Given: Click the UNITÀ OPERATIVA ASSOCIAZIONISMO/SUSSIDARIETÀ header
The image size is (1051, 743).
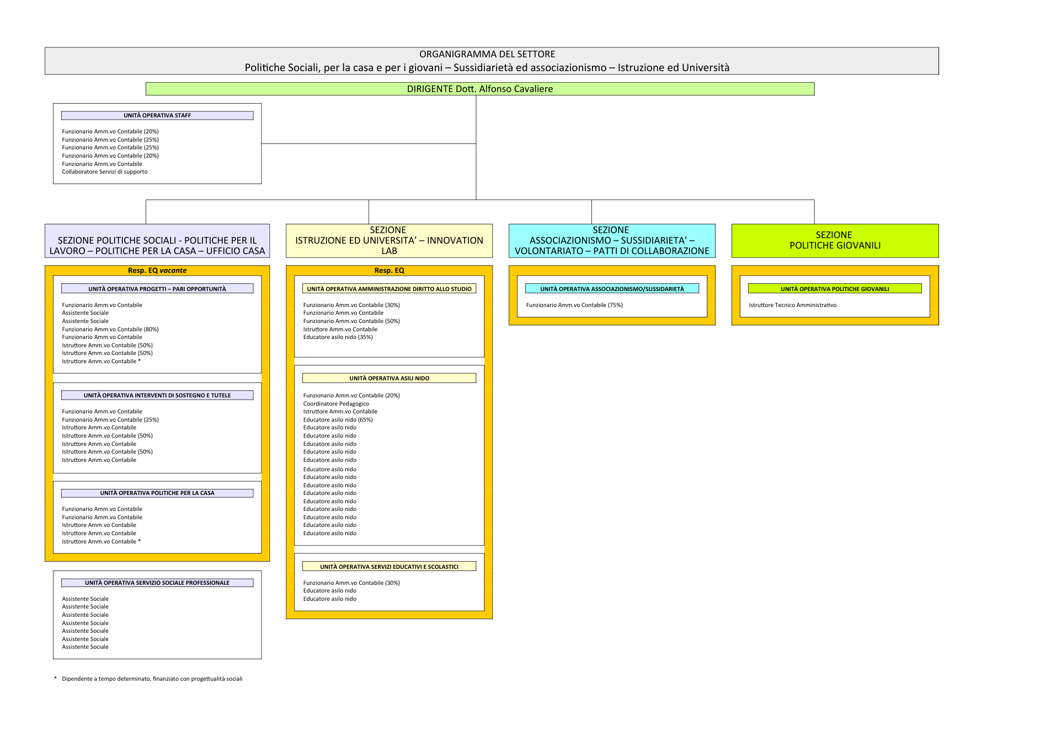Looking at the screenshot, I should coord(612,289).
